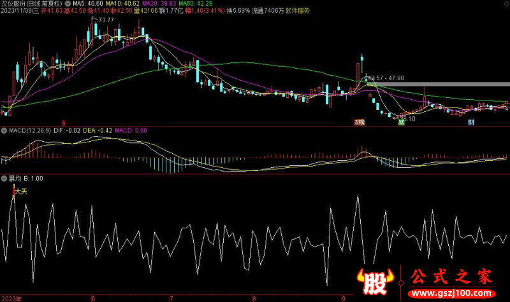Viewport: 510px width, 302px height.
Task: Open the MACD indicator dropdown circle
Action: pyautogui.click(x=4, y=131)
